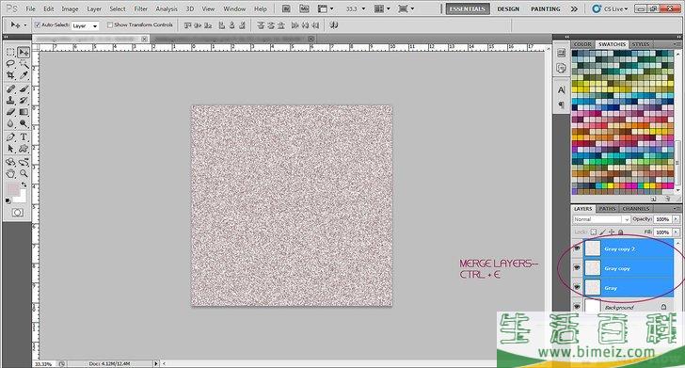Image resolution: width=685 pixels, height=368 pixels.
Task: Hide the Background layer
Action: click(x=577, y=307)
